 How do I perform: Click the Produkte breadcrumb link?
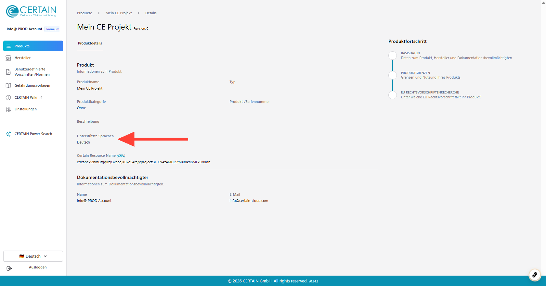pos(84,13)
